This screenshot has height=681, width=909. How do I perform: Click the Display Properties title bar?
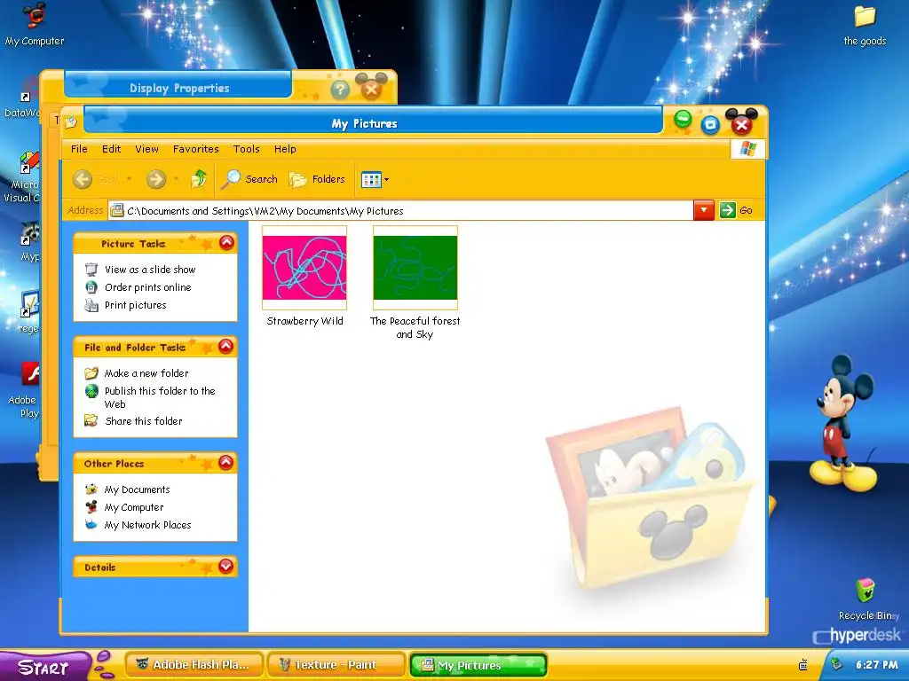tap(178, 88)
